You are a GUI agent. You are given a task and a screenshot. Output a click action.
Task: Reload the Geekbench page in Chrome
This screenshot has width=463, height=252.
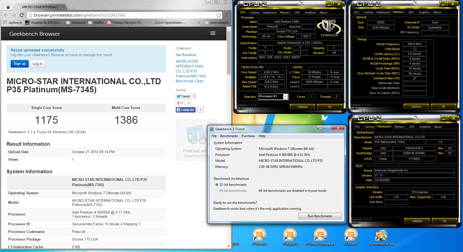tap(22, 15)
